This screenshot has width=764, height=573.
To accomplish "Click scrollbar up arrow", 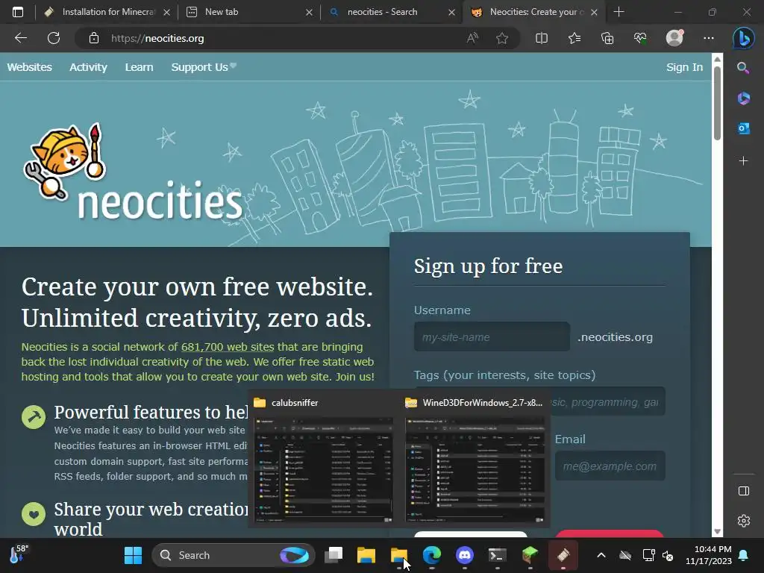I will click(x=717, y=60).
